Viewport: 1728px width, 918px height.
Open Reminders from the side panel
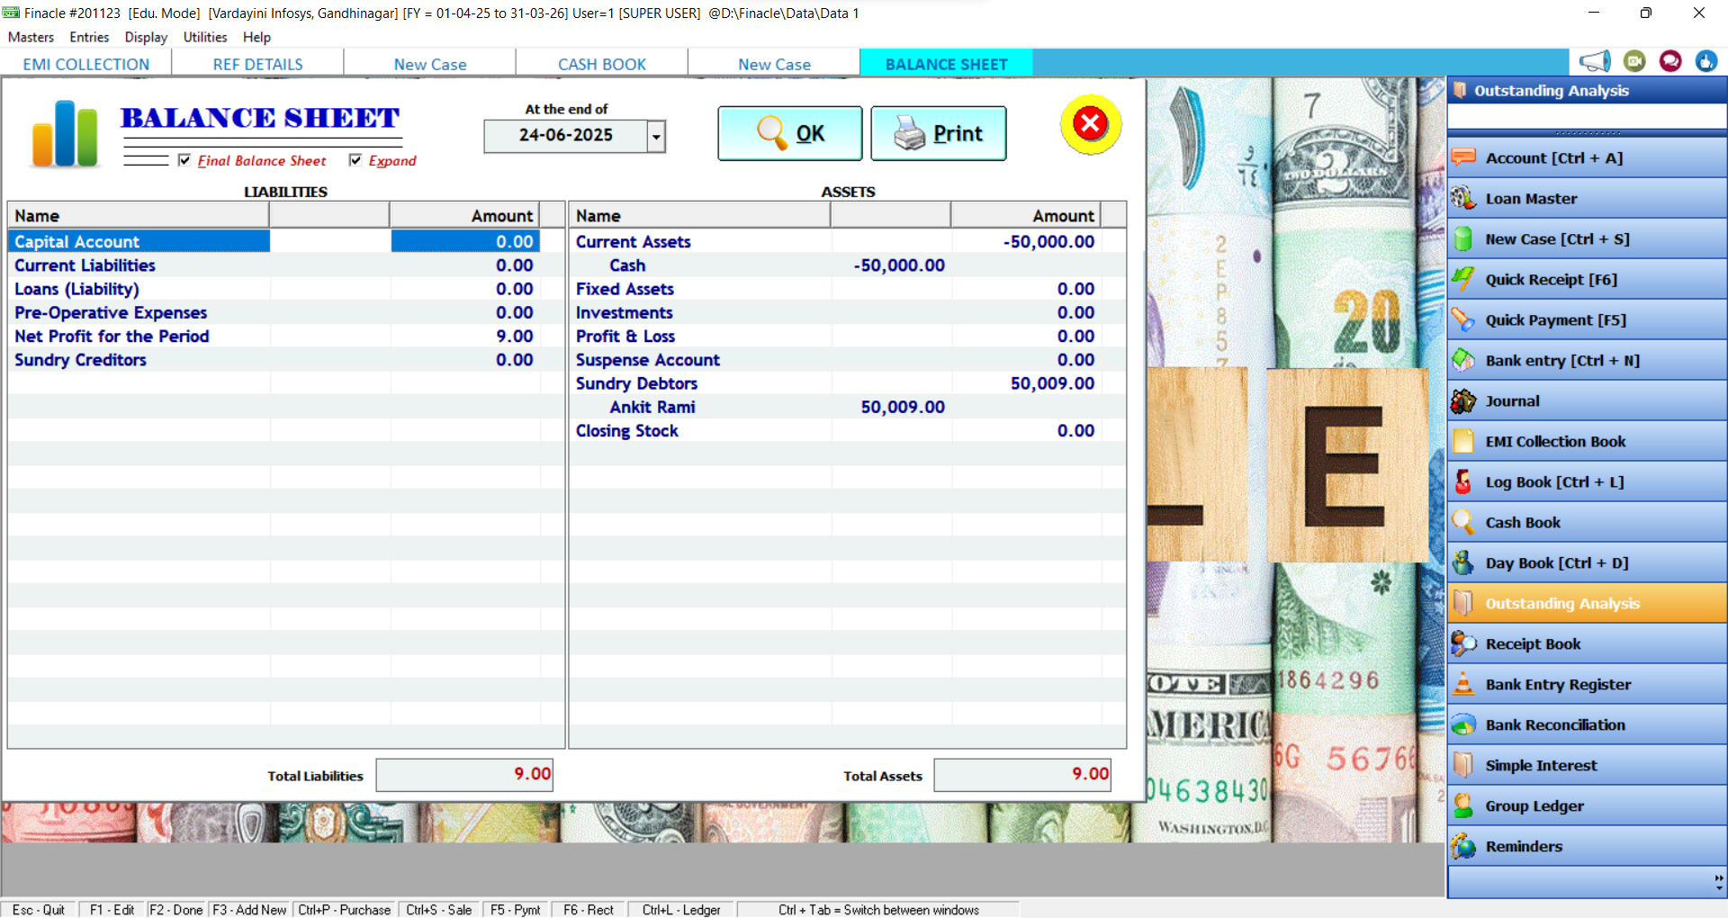(1523, 847)
